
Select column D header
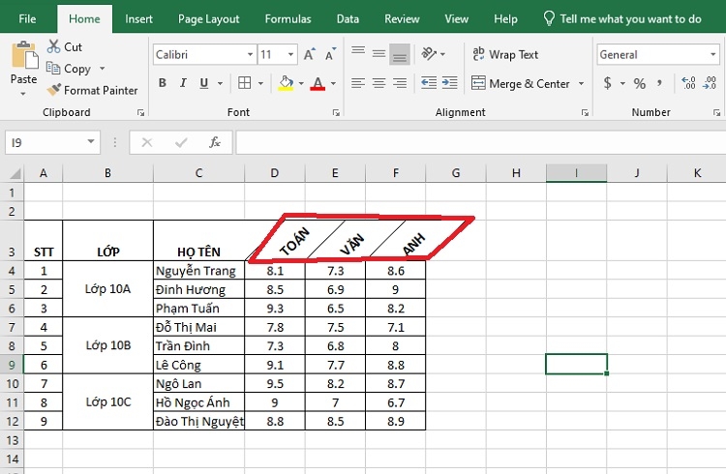point(275,173)
